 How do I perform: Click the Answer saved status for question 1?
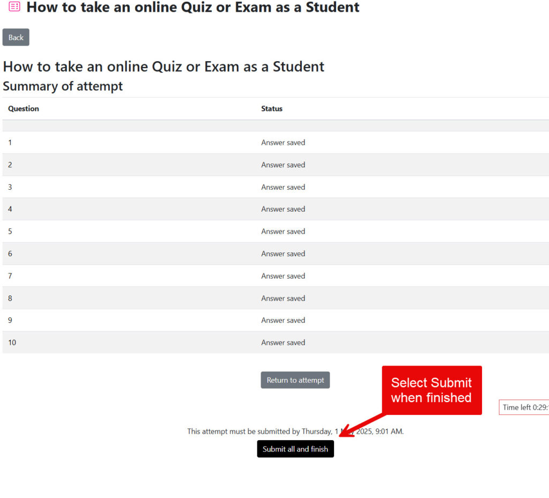coord(283,142)
